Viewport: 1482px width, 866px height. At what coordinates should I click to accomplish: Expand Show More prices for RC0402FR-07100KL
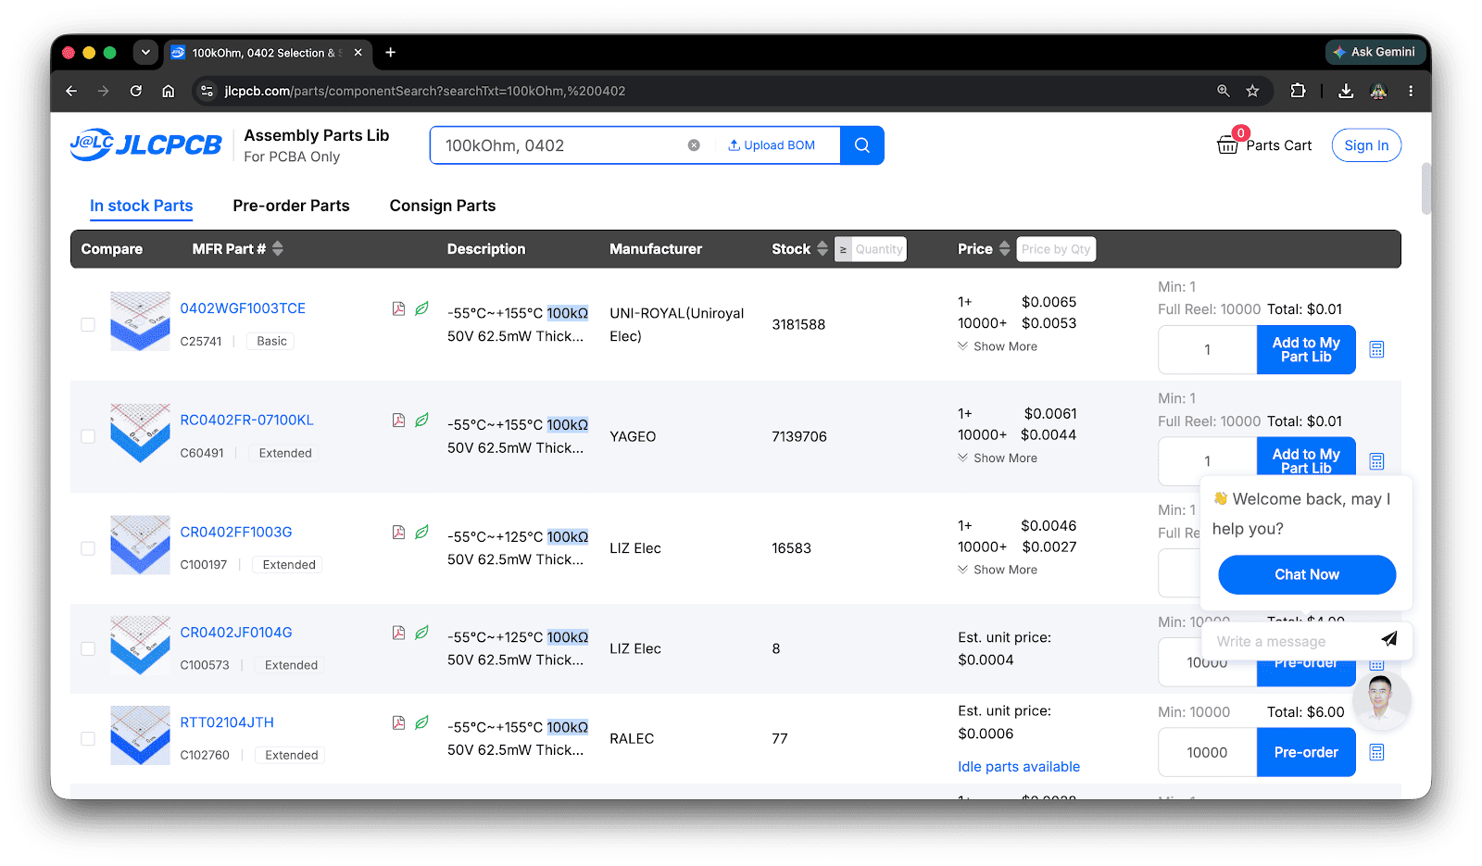[x=998, y=458]
